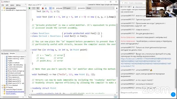Image resolution: width=177 pixels, height=99 pixels.
Task: Expand the F# Tutorial folder
Action: pyautogui.click(x=2, y=87)
